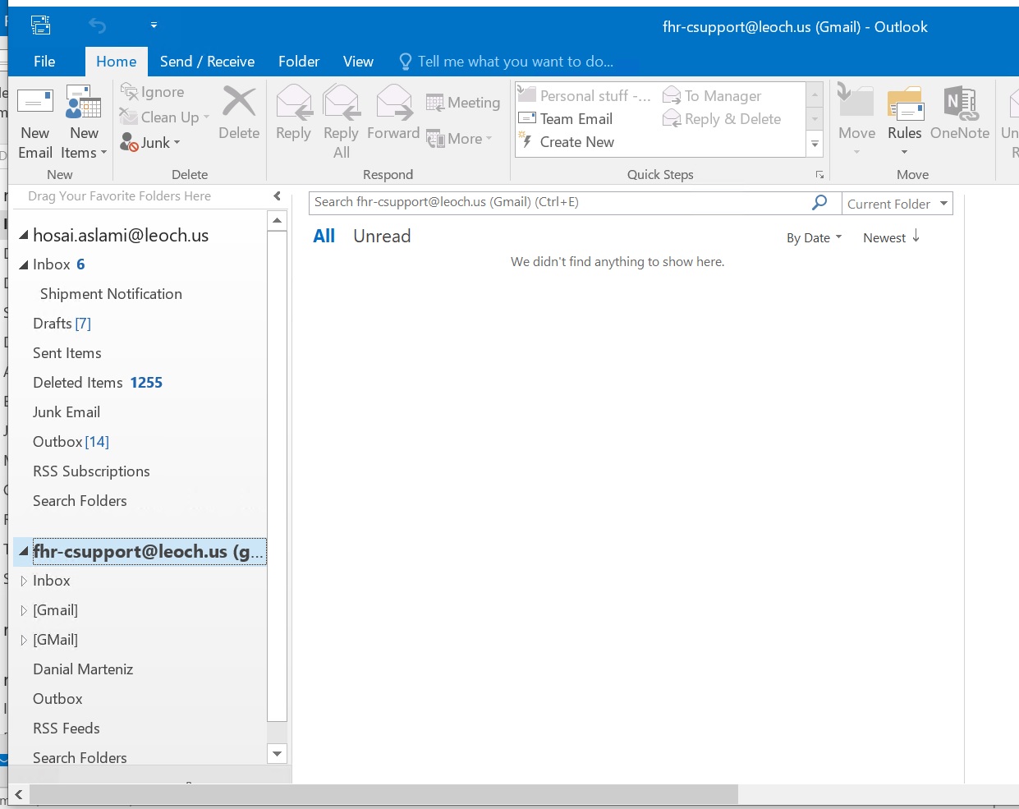Open the Quick Steps dialog launcher
The image size is (1019, 809).
point(819,175)
